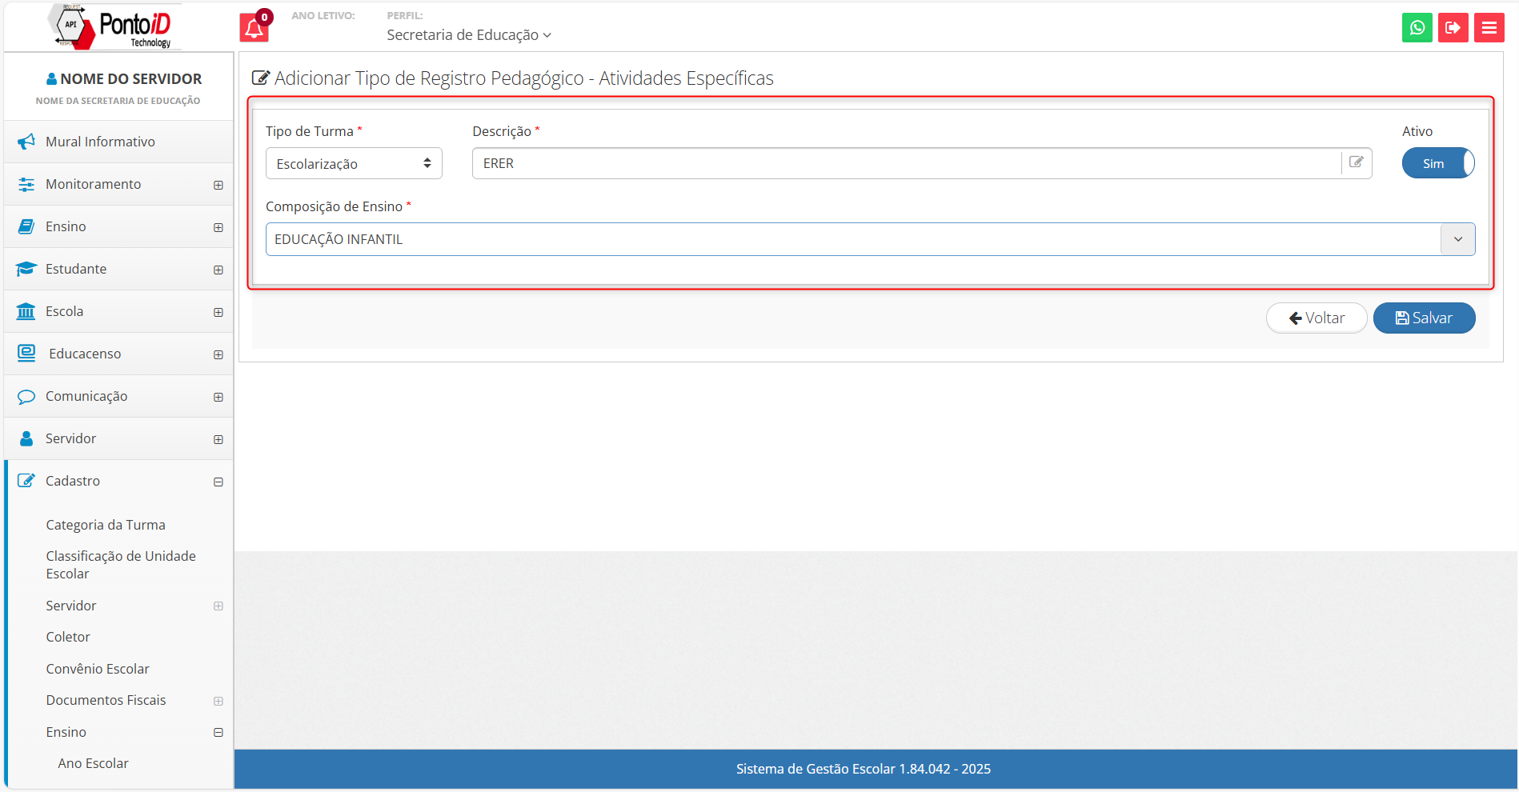Toggle the Ativo Sim switch
Image resolution: width=1519 pixels, height=792 pixels.
(1437, 163)
